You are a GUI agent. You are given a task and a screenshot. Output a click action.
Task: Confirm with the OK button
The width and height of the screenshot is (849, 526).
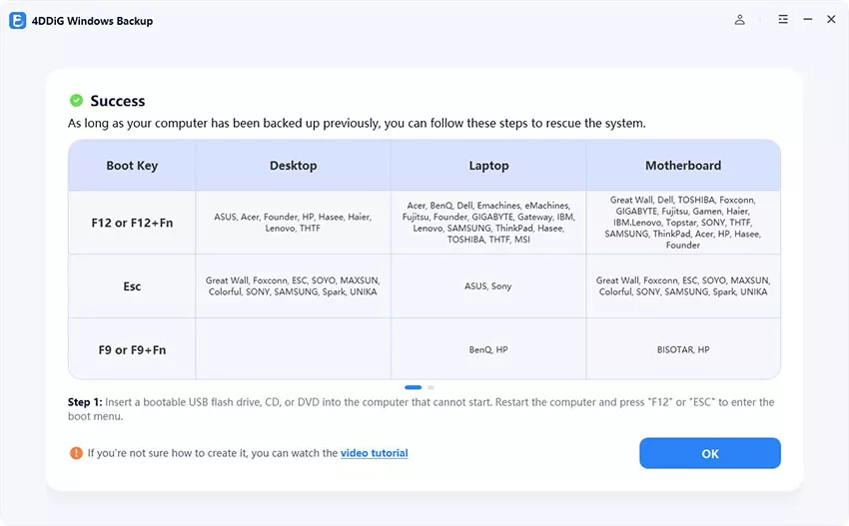[x=710, y=453]
